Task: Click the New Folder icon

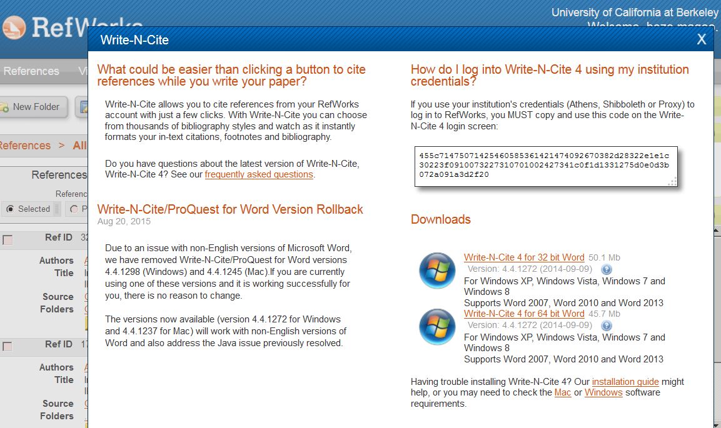Action: point(4,107)
